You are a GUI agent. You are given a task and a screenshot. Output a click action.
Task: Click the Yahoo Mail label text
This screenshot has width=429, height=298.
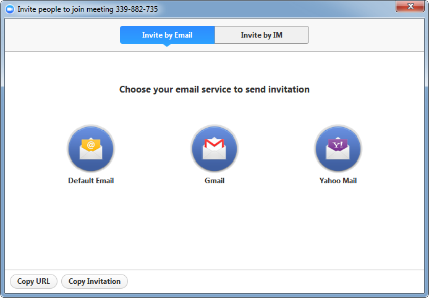click(338, 181)
